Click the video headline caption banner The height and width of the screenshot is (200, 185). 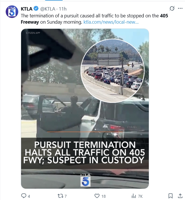point(85,153)
